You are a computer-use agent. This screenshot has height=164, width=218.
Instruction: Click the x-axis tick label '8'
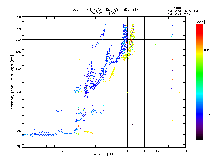pyautogui.click(x=144, y=151)
